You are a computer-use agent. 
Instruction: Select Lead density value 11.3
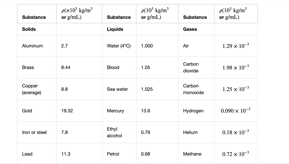coord(66,154)
